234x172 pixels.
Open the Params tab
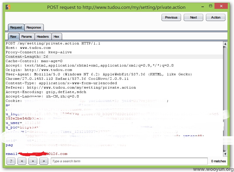coord(27,37)
